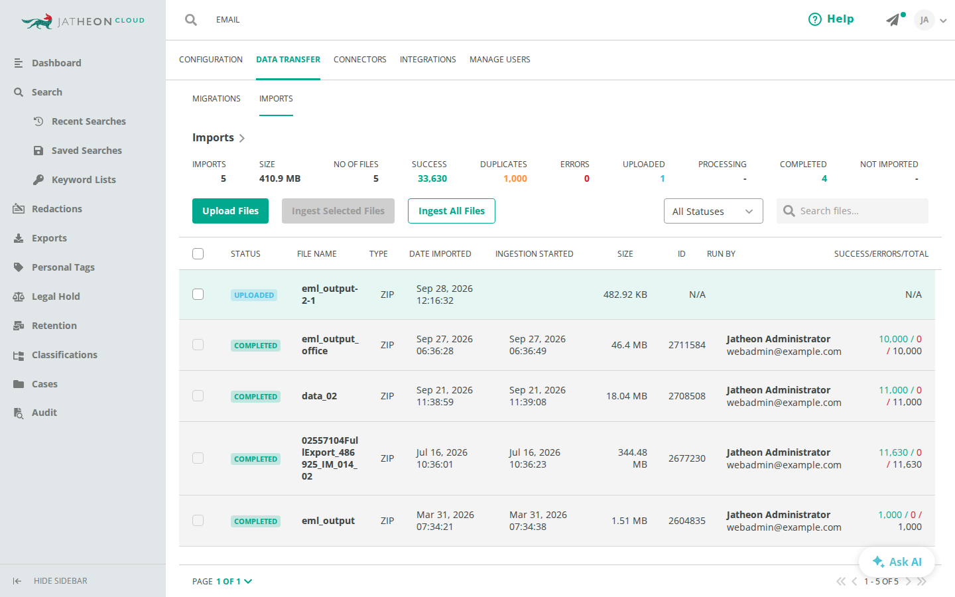
Task: Click the Upload Files button
Action: tap(230, 211)
